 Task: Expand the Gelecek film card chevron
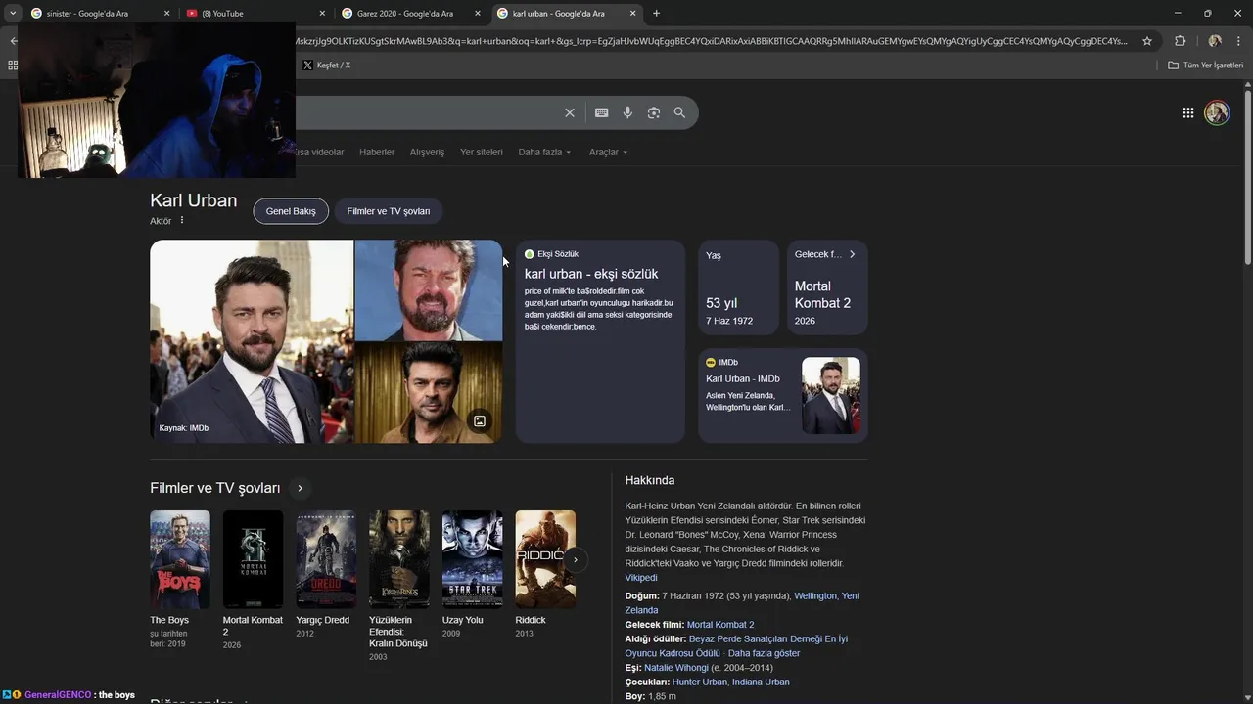852,254
